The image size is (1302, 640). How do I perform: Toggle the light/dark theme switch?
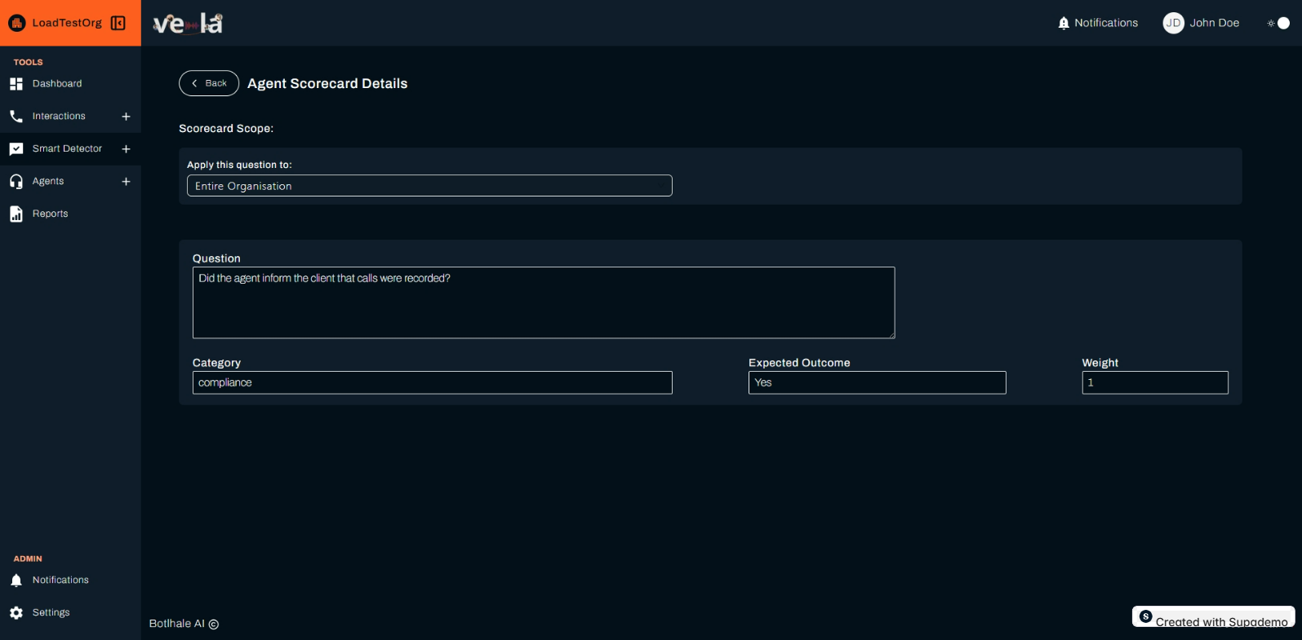pos(1278,24)
